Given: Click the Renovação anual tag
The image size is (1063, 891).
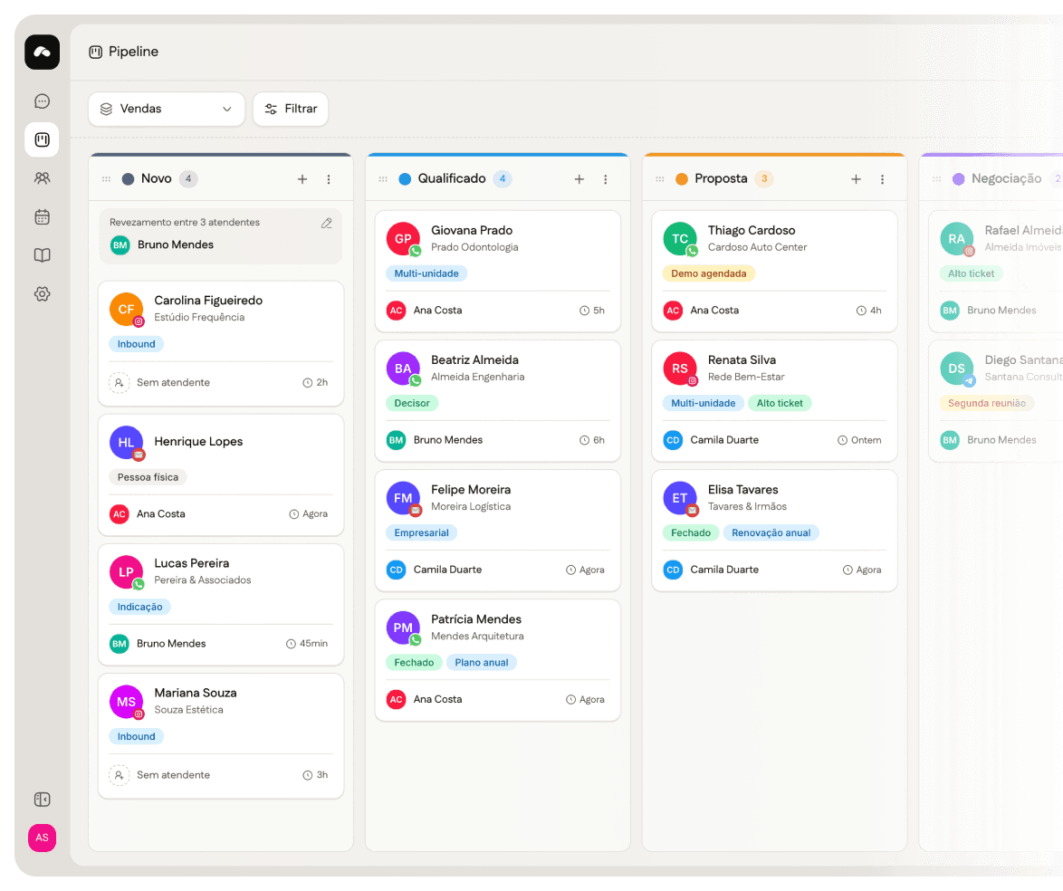Looking at the screenshot, I should 771,533.
